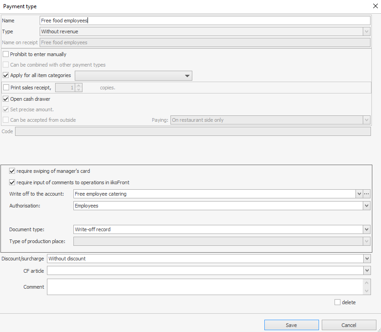Open the Document type dropdown
Viewport: 381px width, 332px height.
coord(366,229)
